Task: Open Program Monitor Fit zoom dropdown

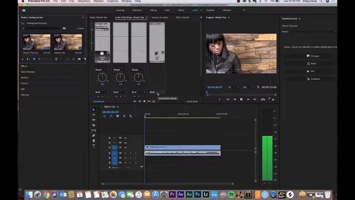Action: (233, 87)
